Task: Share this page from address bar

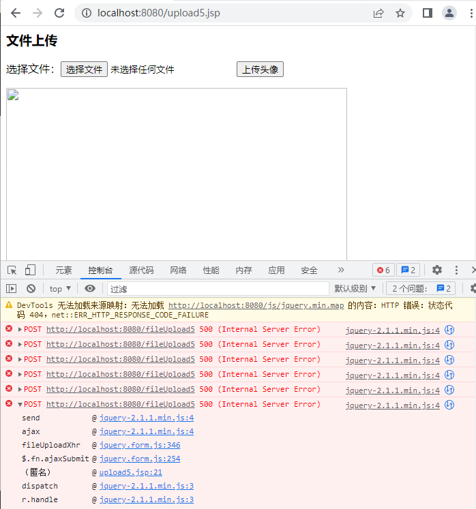Action: (x=378, y=13)
